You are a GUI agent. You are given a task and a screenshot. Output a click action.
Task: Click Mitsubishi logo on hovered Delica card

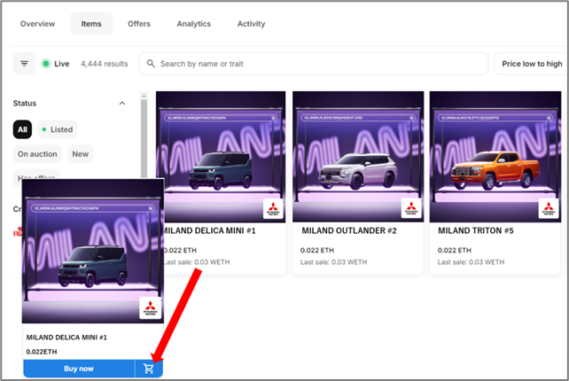click(x=151, y=308)
